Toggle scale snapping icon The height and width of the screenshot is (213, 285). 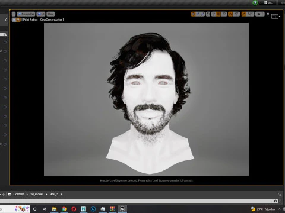point(244,14)
